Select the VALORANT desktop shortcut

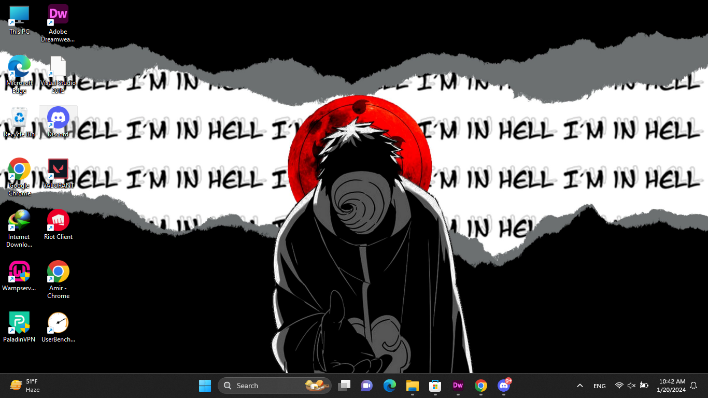pyautogui.click(x=58, y=174)
